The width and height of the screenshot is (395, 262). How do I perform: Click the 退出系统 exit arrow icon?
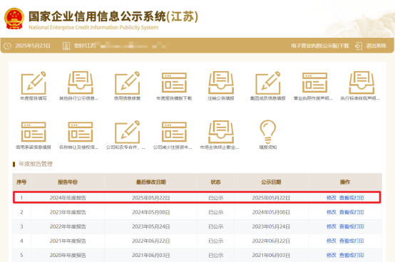359,46
